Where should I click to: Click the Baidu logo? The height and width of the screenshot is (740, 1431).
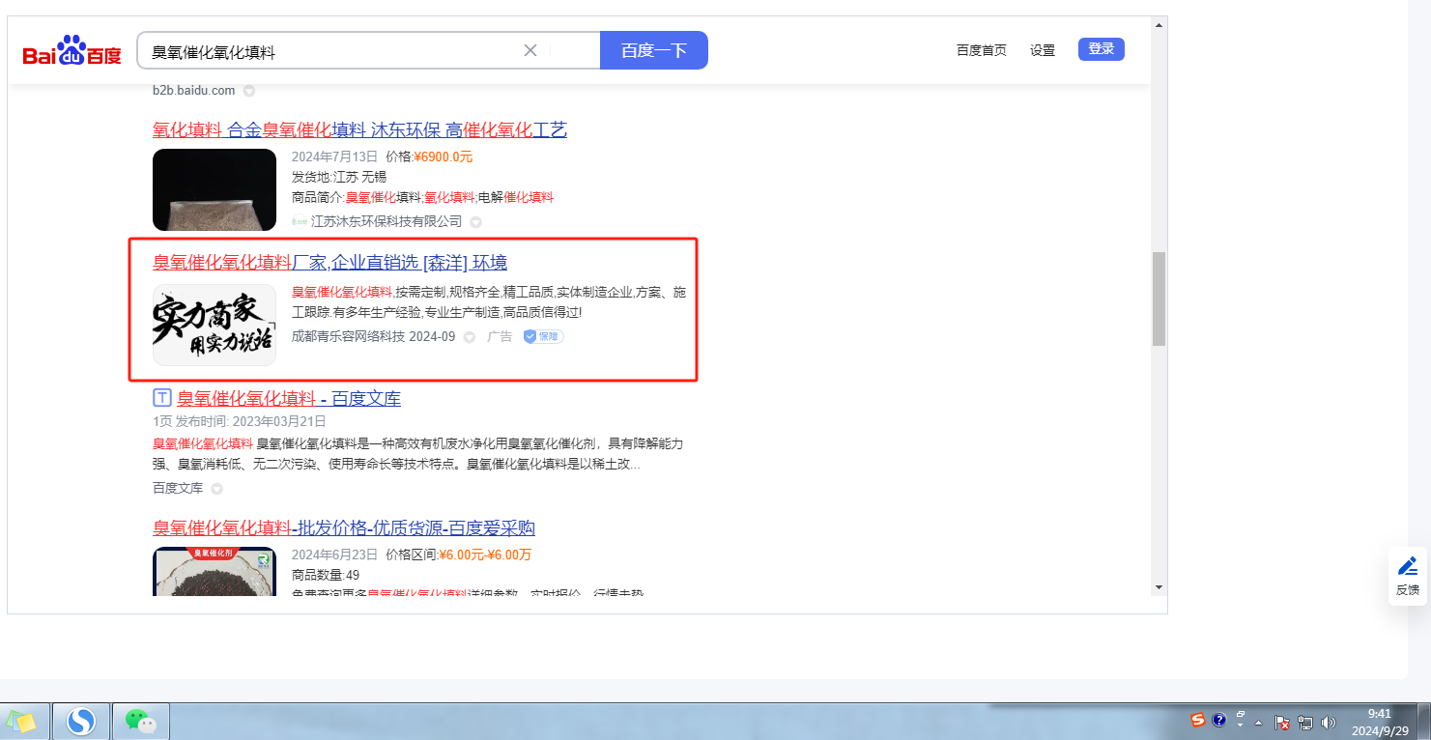[x=72, y=51]
